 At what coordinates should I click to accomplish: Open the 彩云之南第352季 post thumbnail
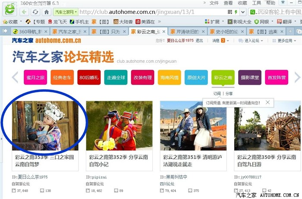(x=119, y=126)
